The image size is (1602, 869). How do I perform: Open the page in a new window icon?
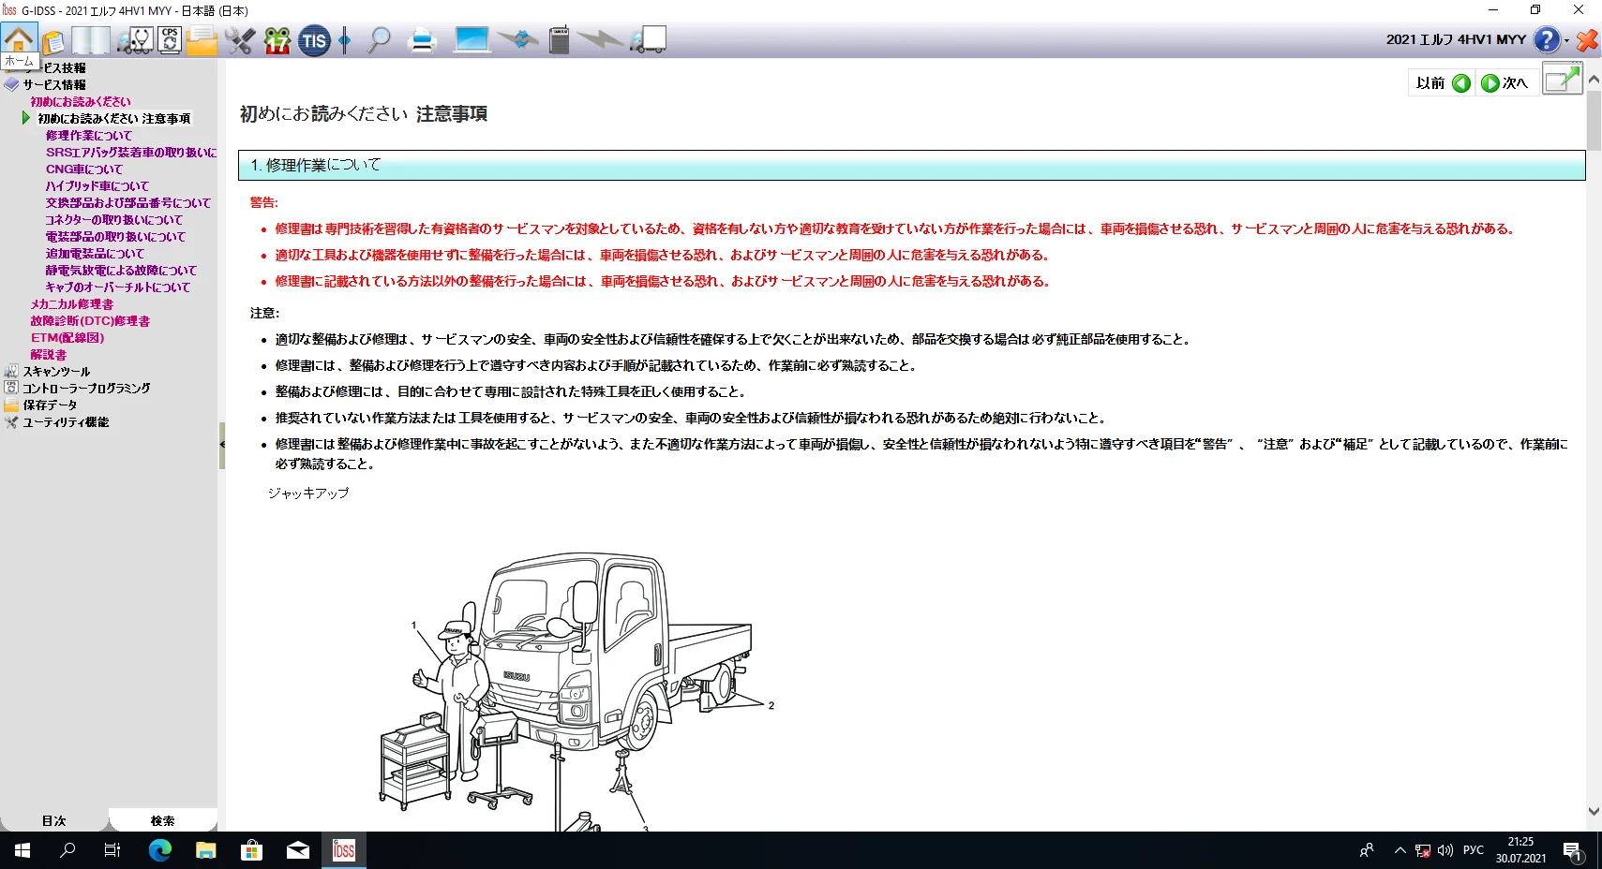click(x=1562, y=79)
